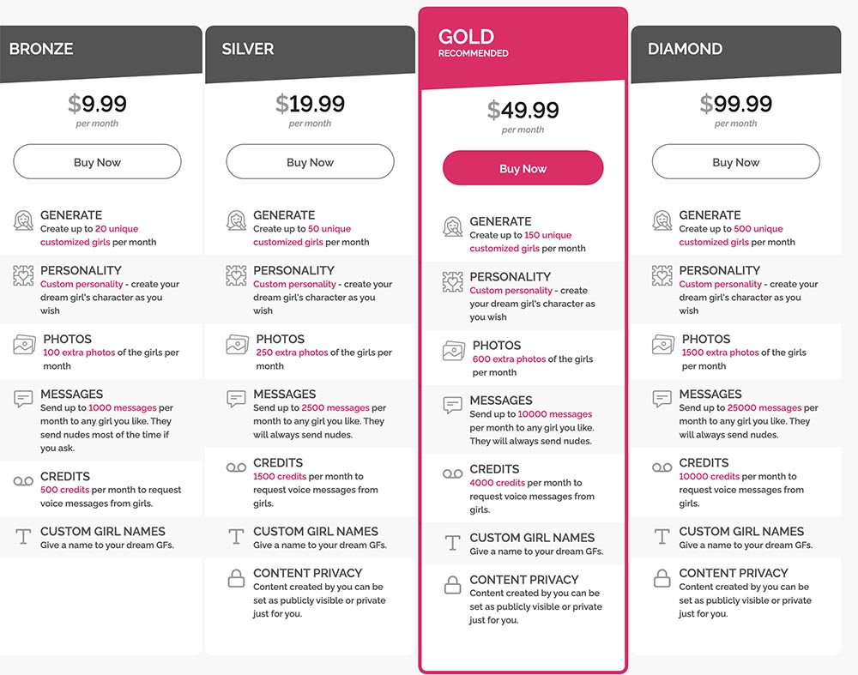Click the Gold Photos gallery icon
Screen dimensions: 858x675
coord(454,351)
